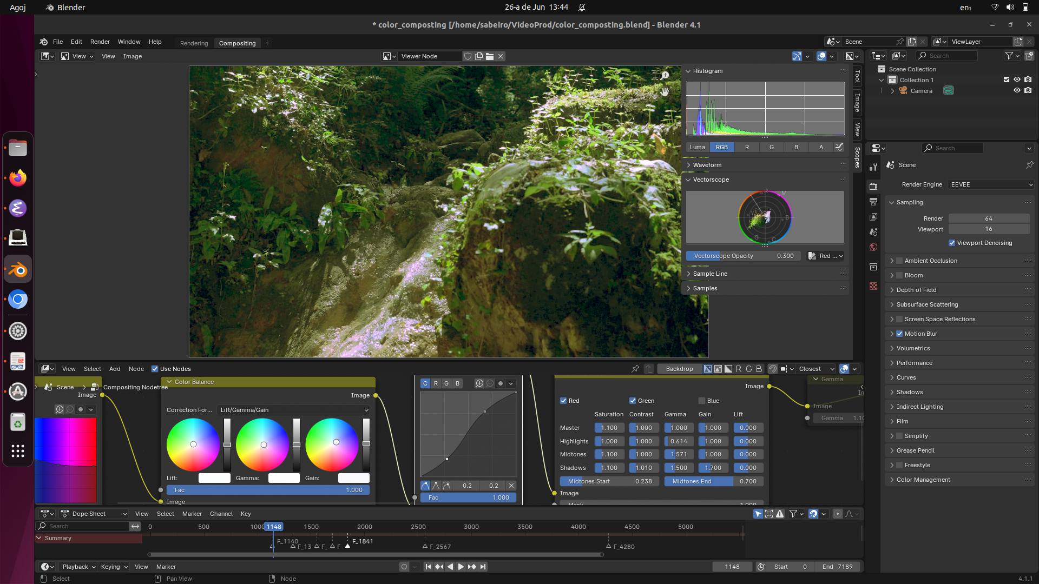Click the snap magnet icon in node editor
This screenshot has width=1039, height=584.
[x=773, y=369]
